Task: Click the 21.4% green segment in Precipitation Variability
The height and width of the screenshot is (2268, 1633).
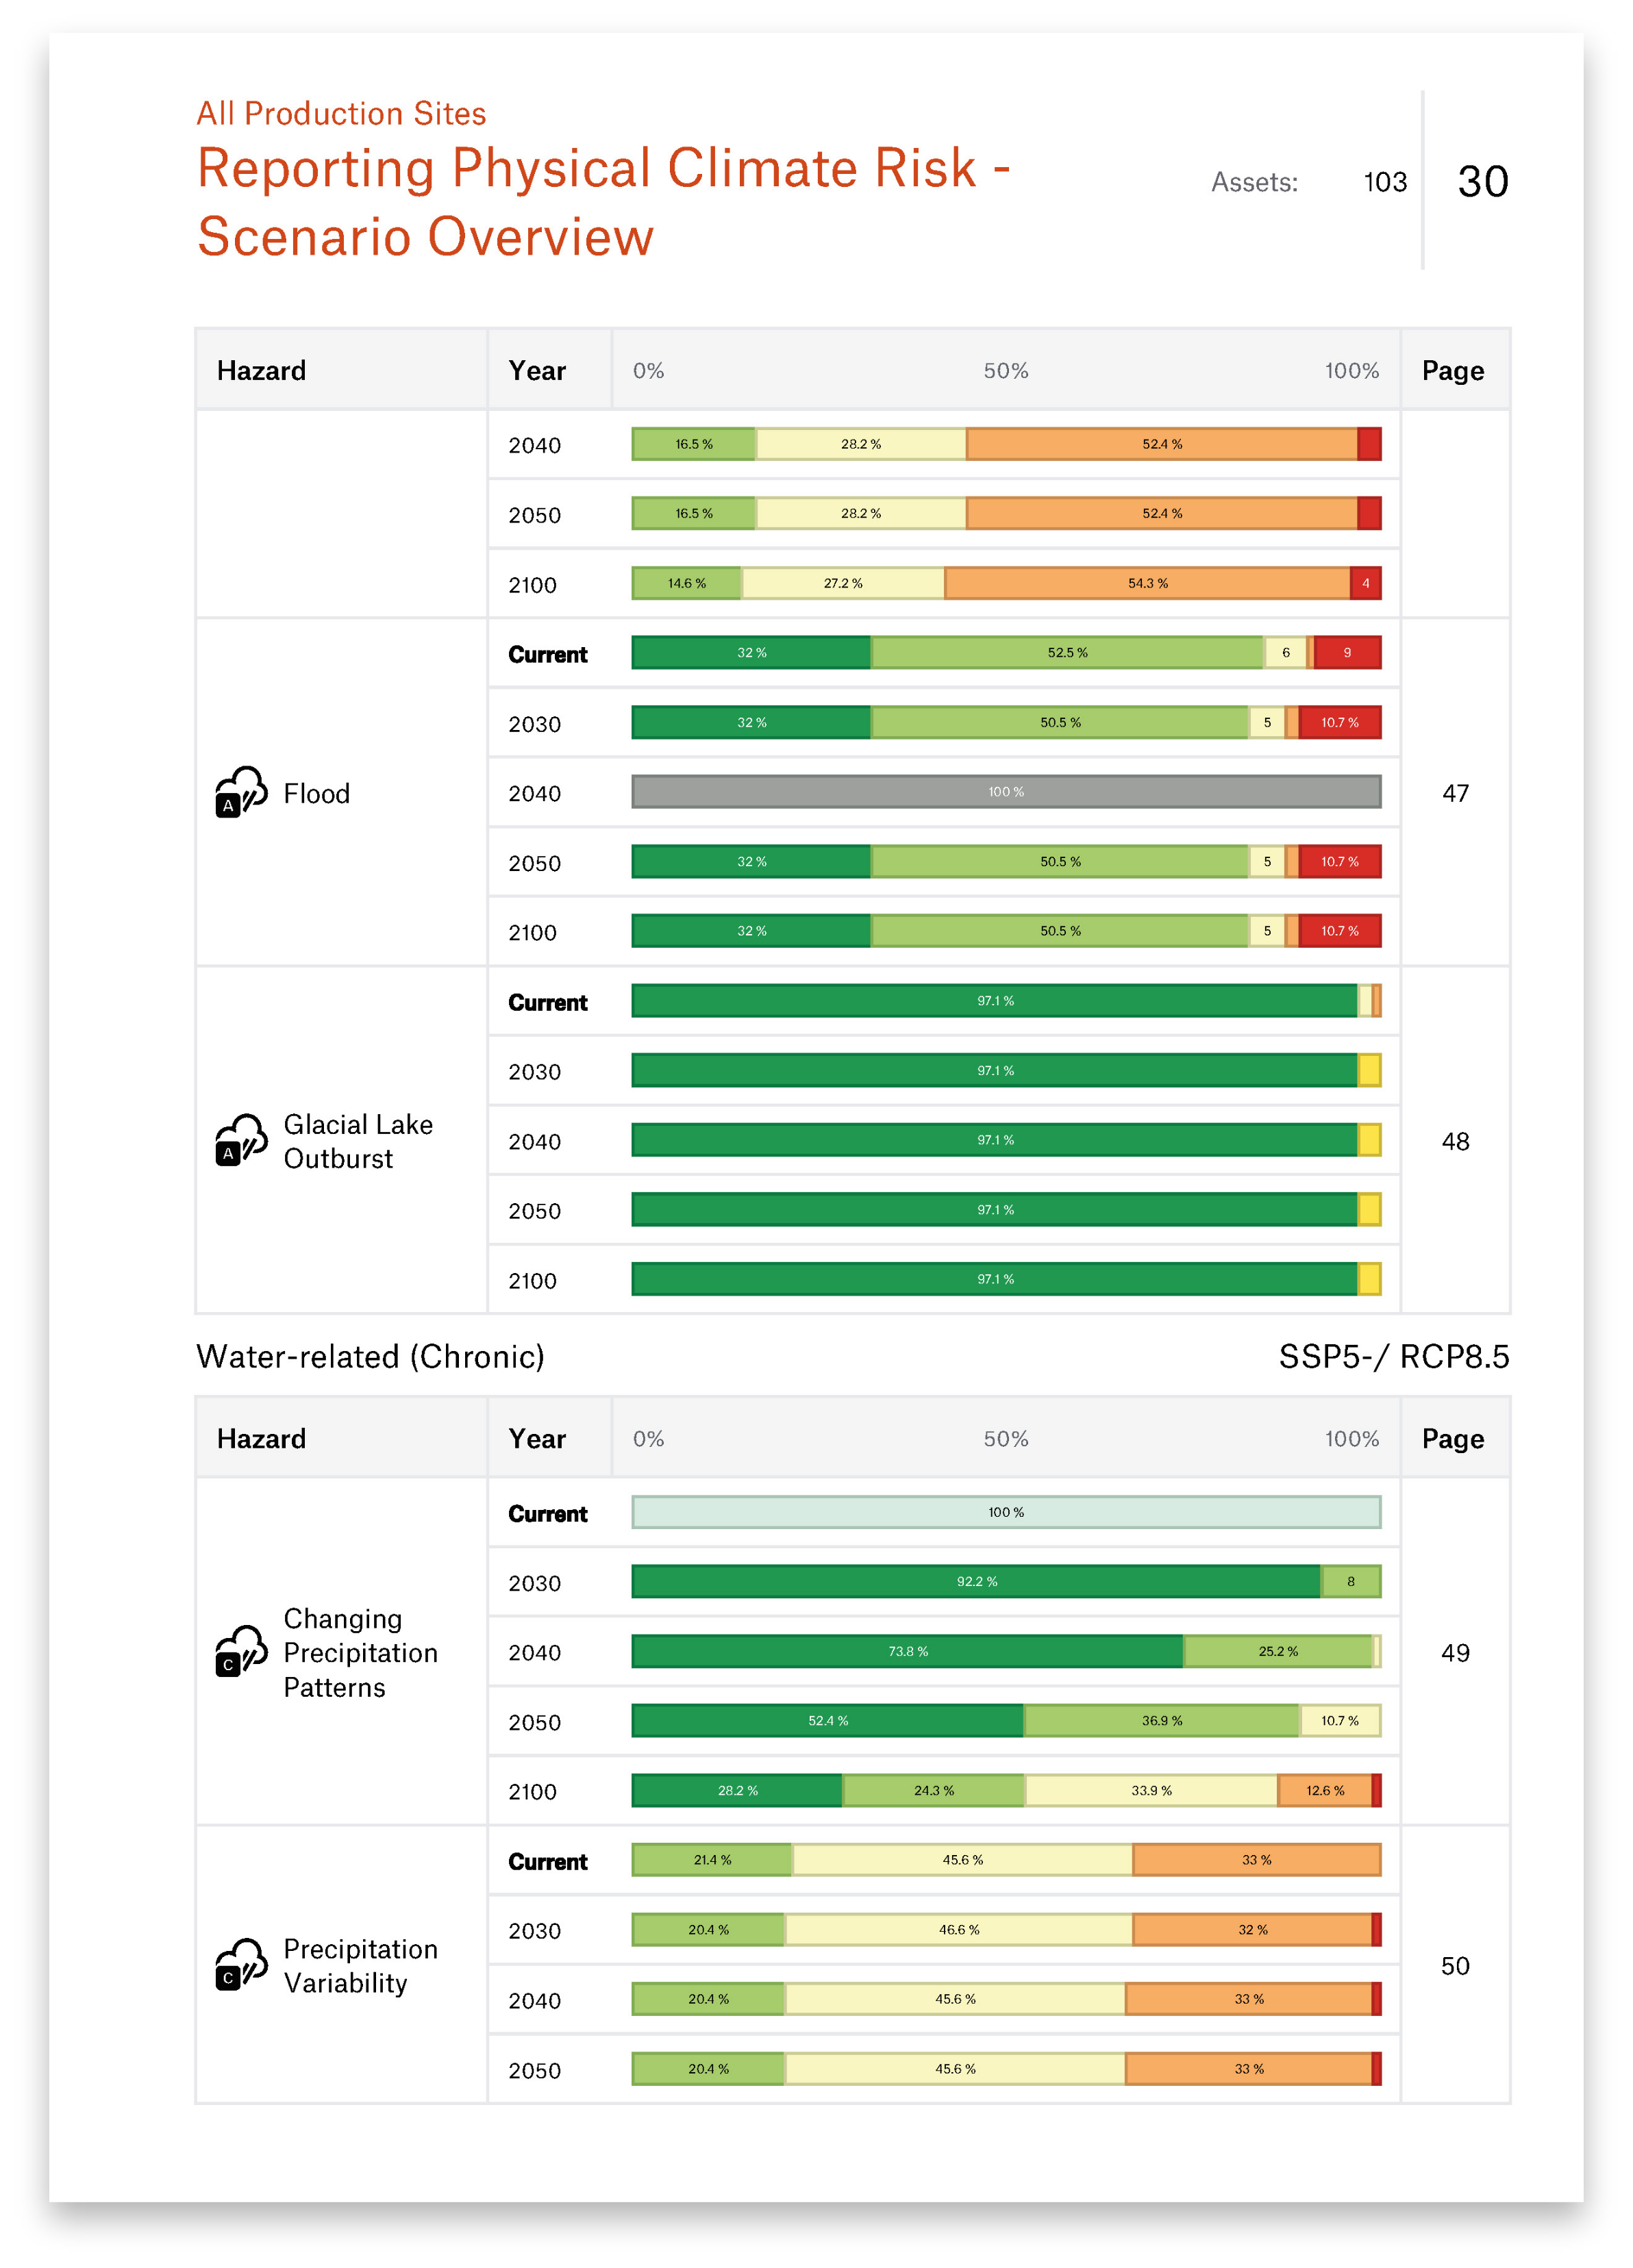Action: 712,1860
